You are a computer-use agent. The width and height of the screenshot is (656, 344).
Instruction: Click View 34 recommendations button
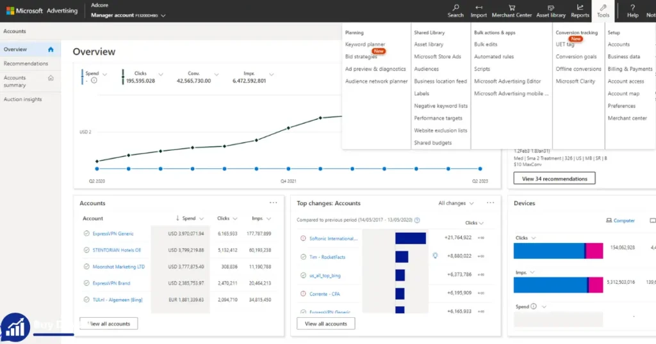[554, 178]
